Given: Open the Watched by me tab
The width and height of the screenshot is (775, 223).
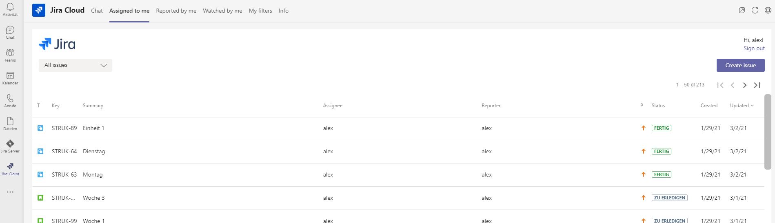Looking at the screenshot, I should (x=222, y=11).
